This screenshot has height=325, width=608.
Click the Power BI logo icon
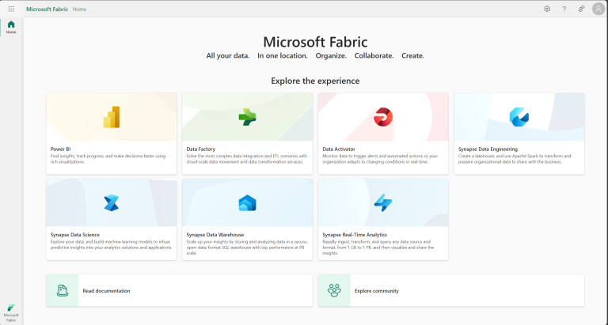[x=112, y=117]
